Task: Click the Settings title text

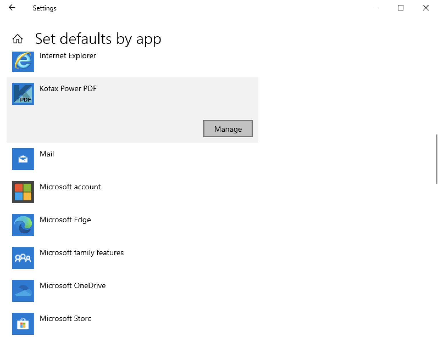Action: [44, 8]
